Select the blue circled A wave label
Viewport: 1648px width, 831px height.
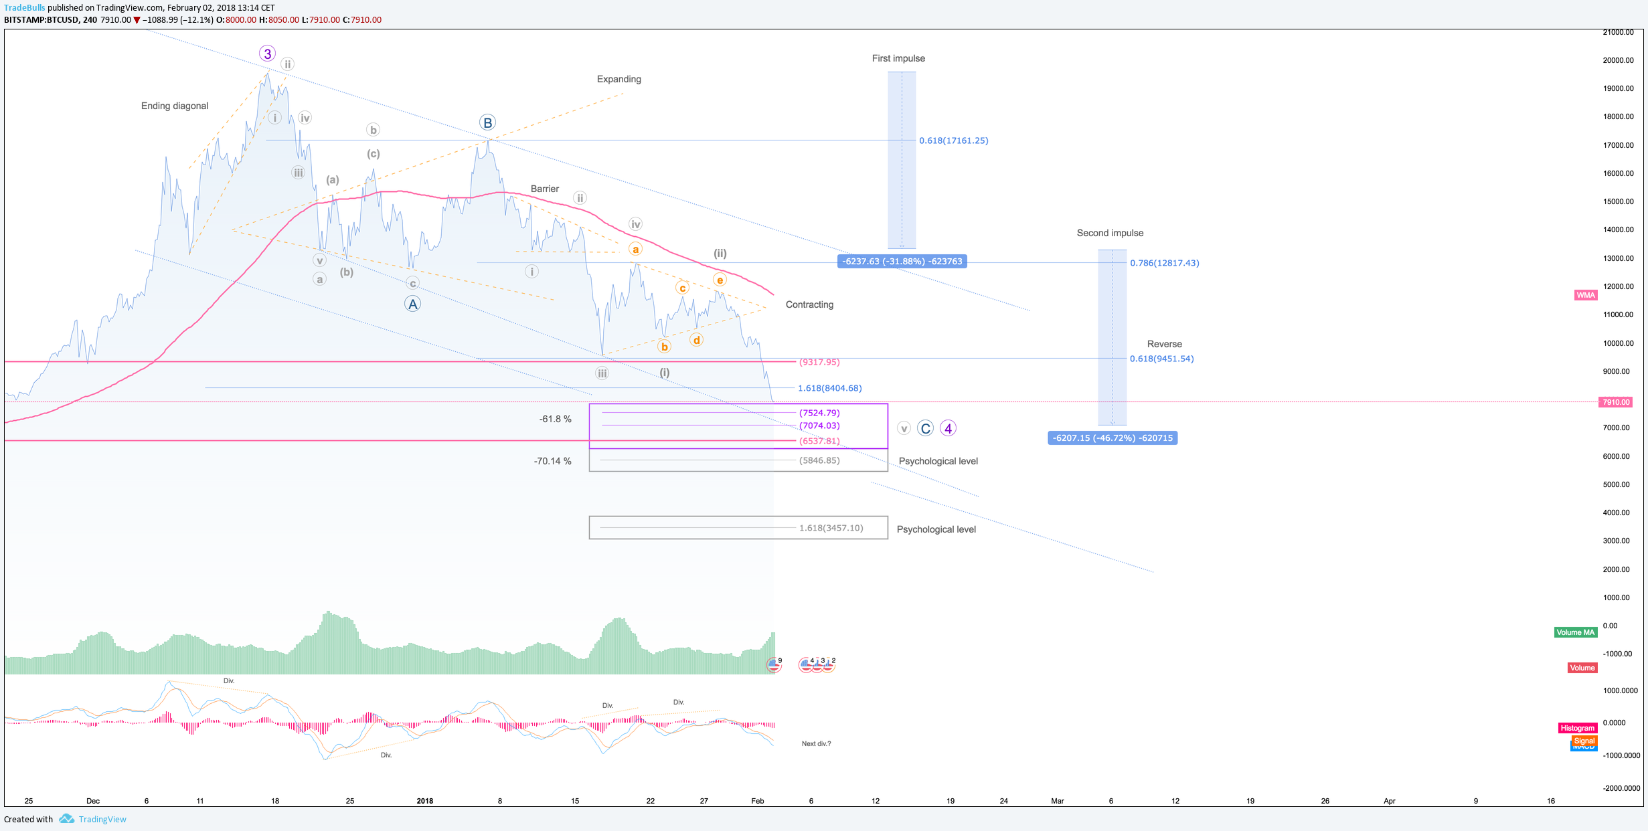pos(413,304)
